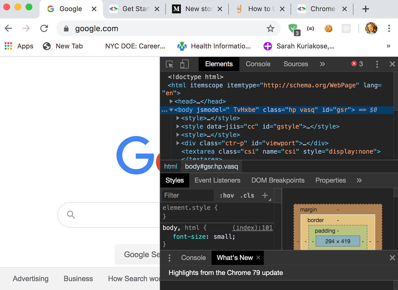This screenshot has height=290, width=398.
Task: Open the curly braces {≡} extension
Action: (310, 28)
